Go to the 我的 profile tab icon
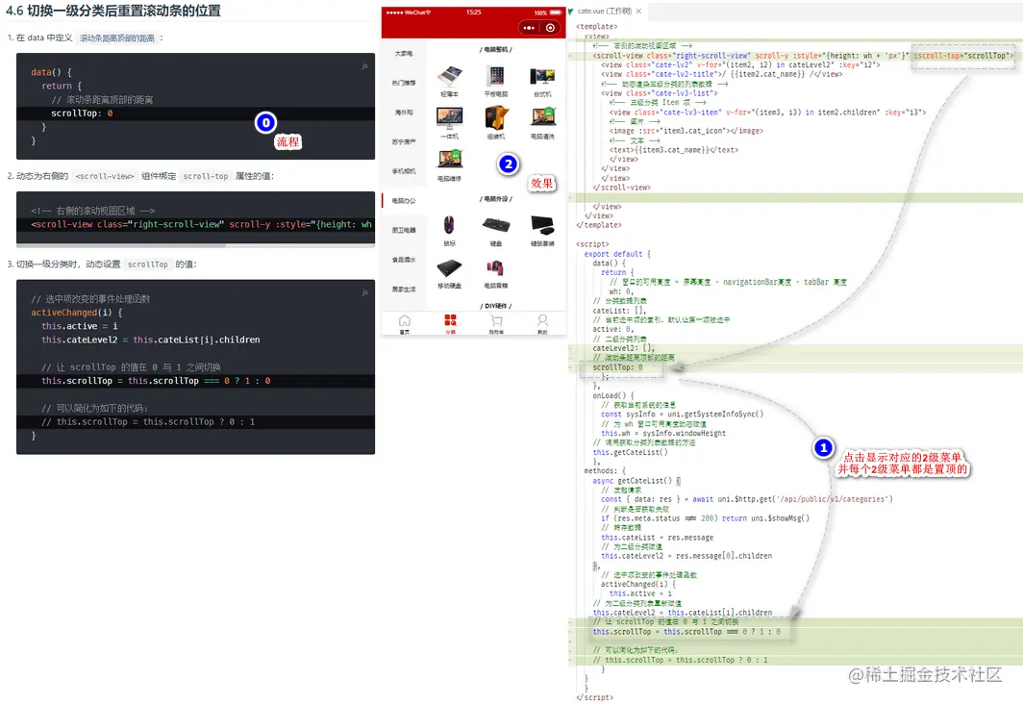1023x705 pixels. pyautogui.click(x=542, y=320)
